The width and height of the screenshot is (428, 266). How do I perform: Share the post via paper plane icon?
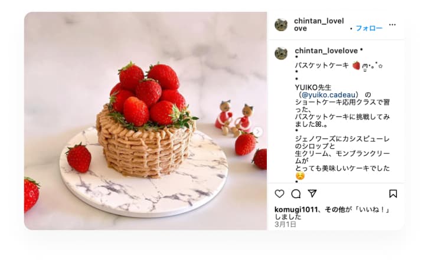[312, 193]
